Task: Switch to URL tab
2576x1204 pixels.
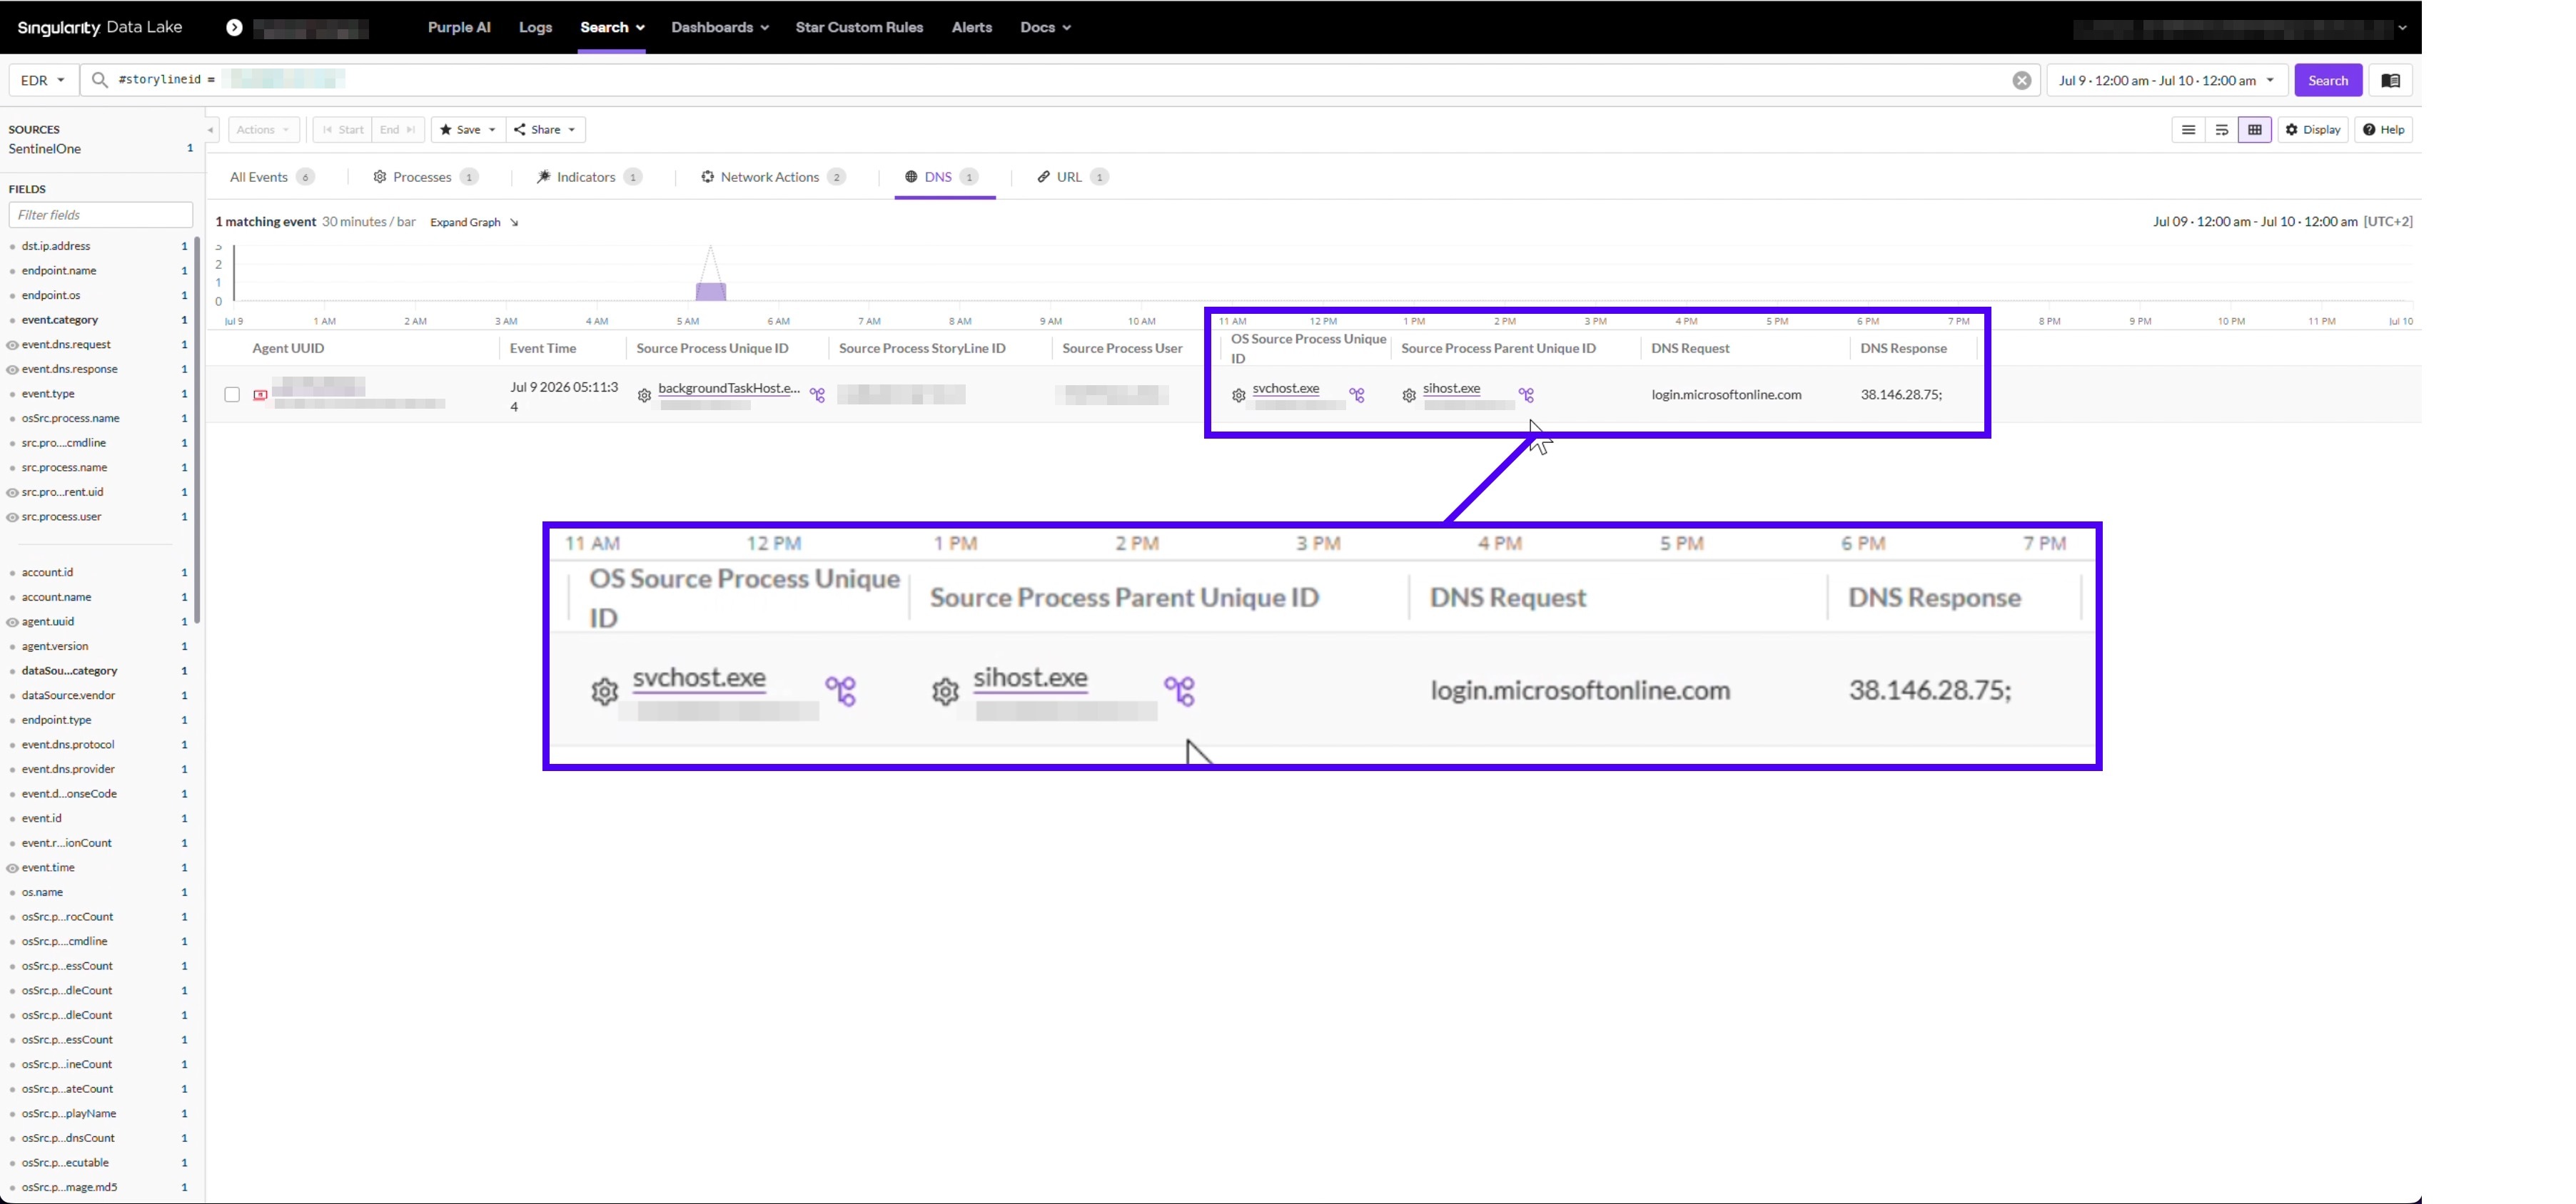Action: pyautogui.click(x=1072, y=177)
